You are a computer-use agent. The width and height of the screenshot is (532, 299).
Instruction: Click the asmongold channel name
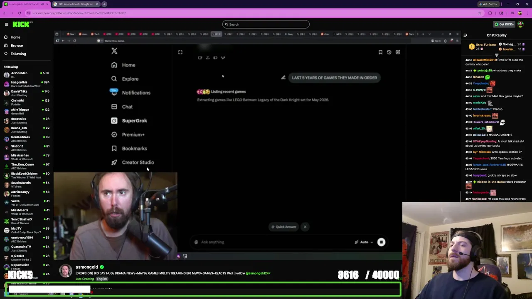[86, 267]
